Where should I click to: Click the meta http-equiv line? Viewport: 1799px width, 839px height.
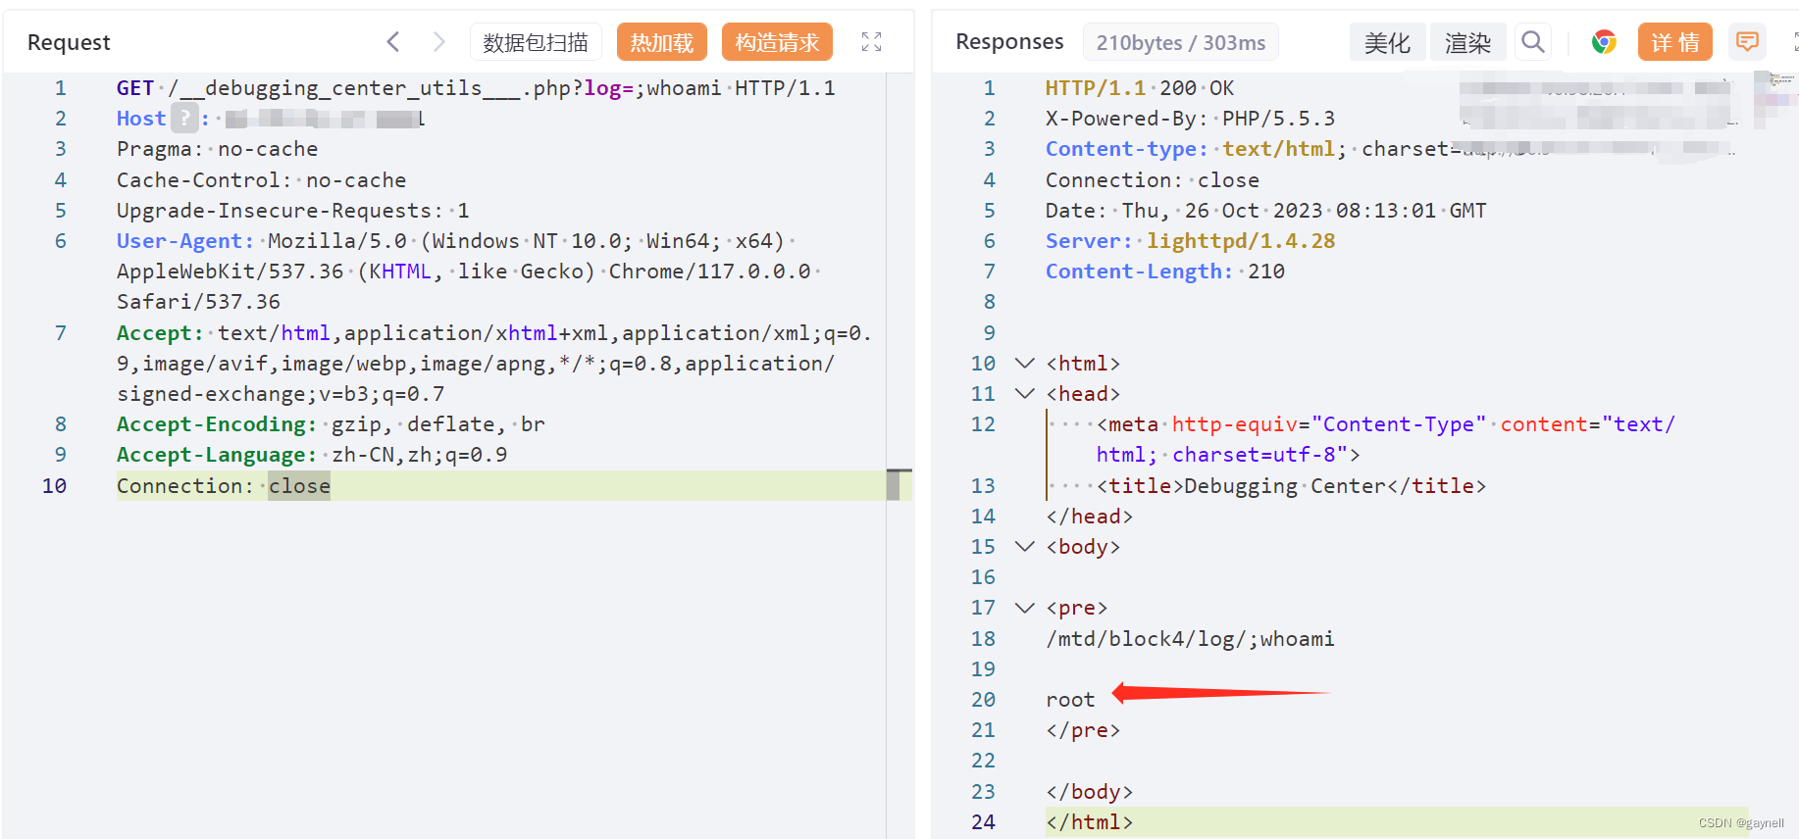[x=1386, y=439]
